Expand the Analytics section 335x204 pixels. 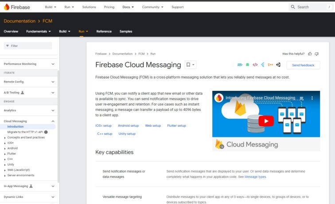(53, 110)
